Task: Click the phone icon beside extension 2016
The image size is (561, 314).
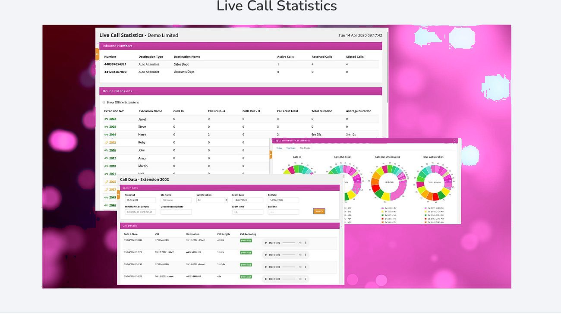Action: [x=106, y=151]
